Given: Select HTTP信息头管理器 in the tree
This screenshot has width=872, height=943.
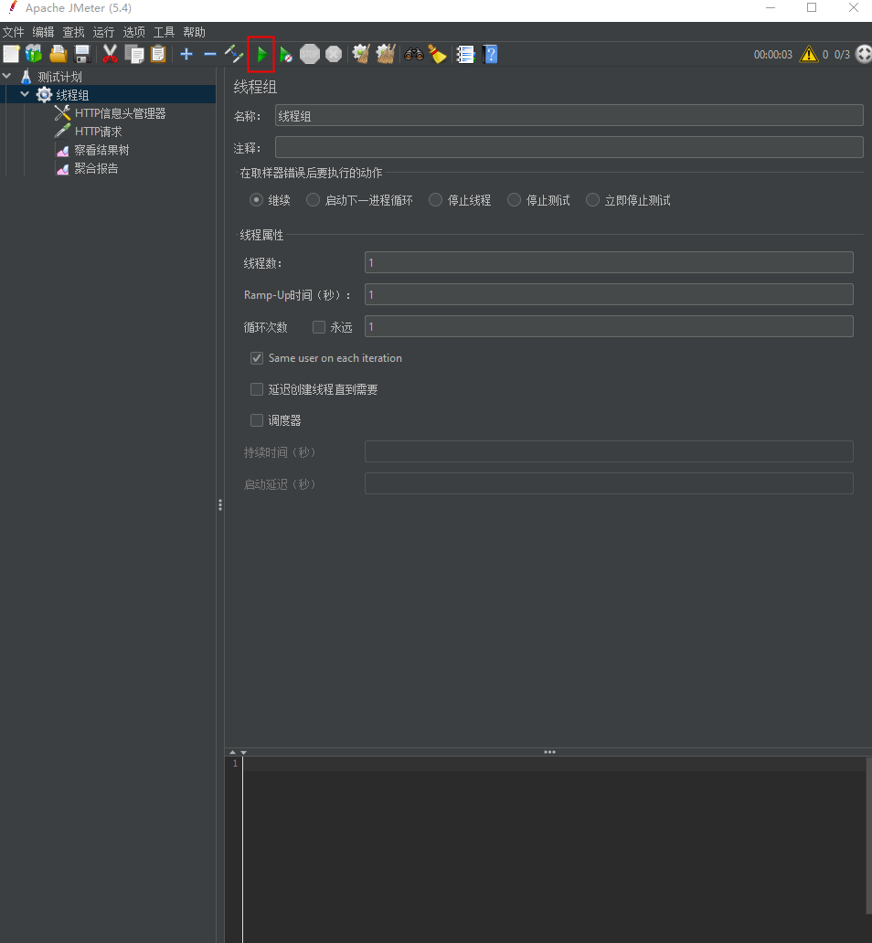Looking at the screenshot, I should 120,113.
